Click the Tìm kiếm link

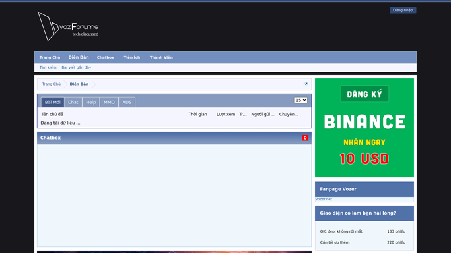point(48,67)
